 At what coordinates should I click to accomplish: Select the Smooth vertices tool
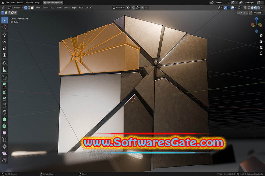coord(4,133)
